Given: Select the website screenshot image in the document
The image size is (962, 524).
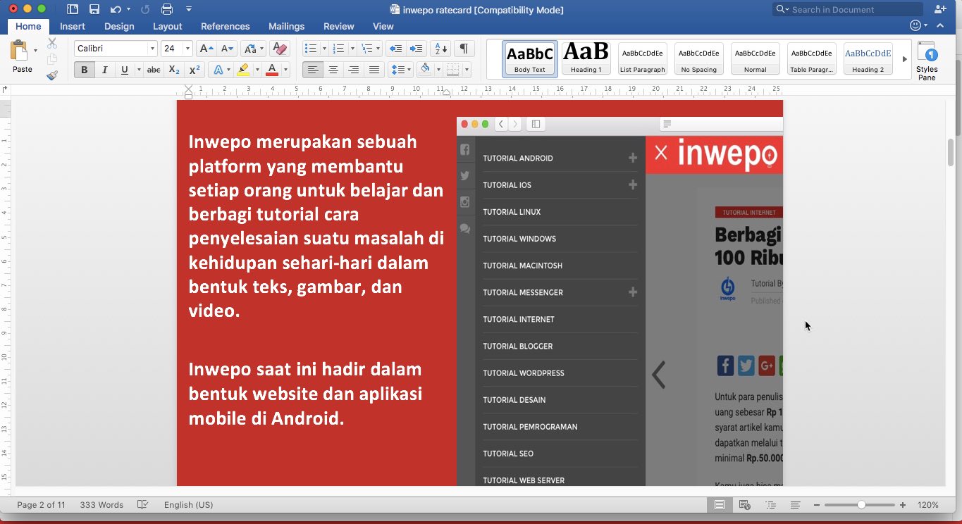Looking at the screenshot, I should (619, 301).
